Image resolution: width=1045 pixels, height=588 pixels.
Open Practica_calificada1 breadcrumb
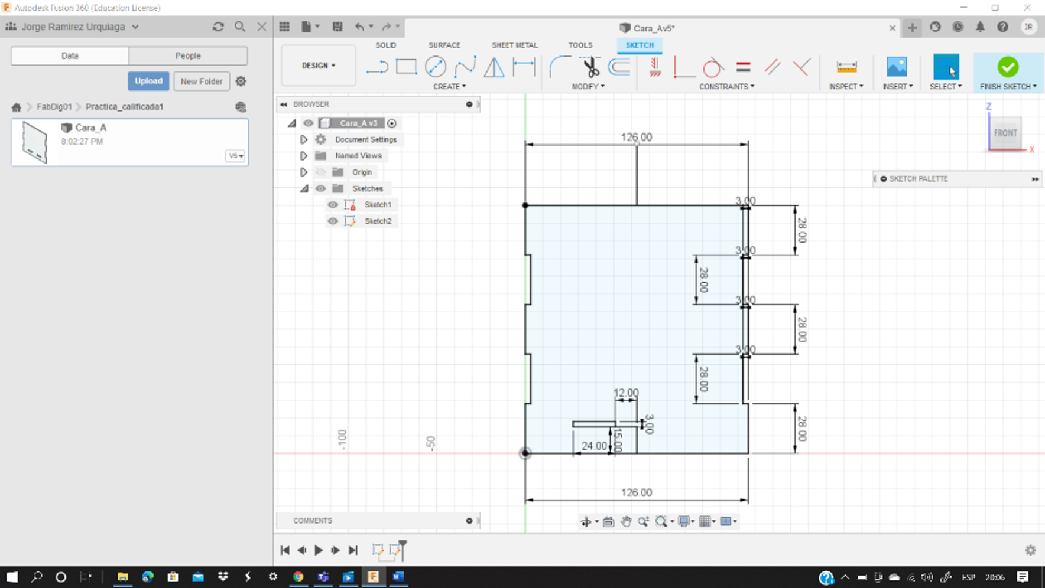124,107
